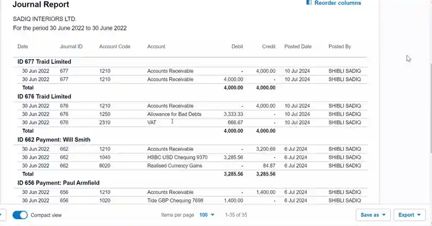The width and height of the screenshot is (432, 226).
Task: Select the ID 662 Payment: Will Smith heading
Action: [54, 140]
